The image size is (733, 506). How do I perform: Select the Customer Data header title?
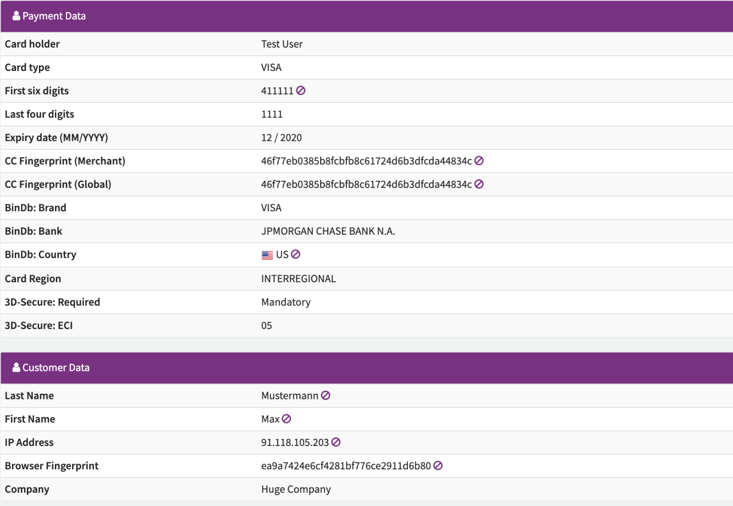56,367
